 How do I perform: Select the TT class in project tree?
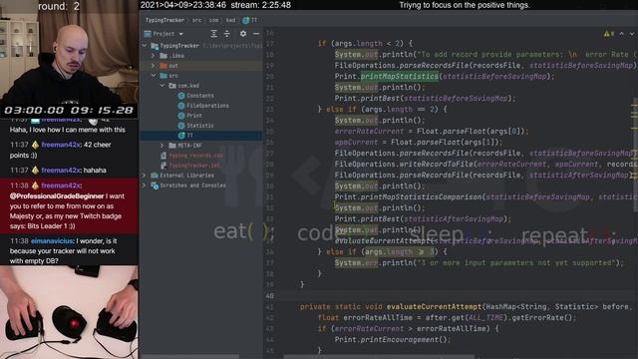tap(201, 136)
